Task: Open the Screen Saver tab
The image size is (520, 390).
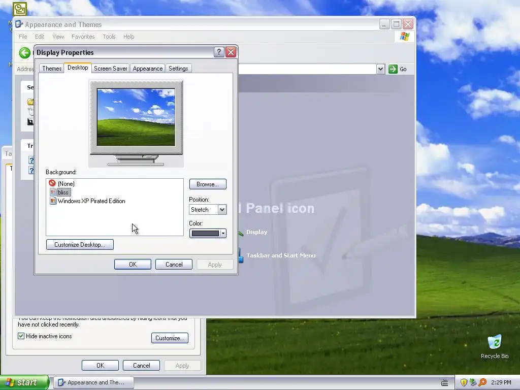Action: tap(110, 69)
